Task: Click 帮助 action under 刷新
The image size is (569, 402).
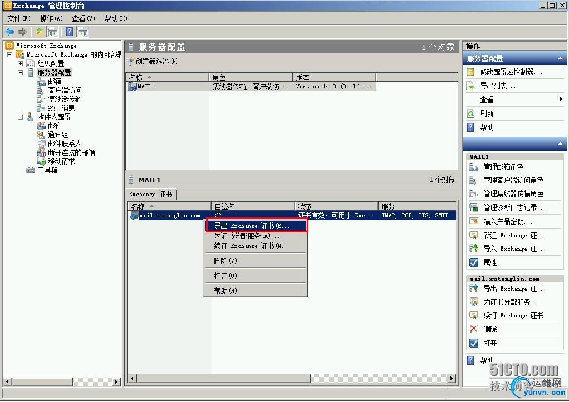Action: coord(487,127)
